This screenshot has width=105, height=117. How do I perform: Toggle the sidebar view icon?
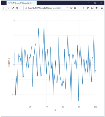[92, 8]
